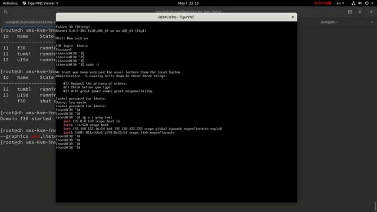Open the May 7 23:15 clock calendar
The height and width of the screenshot is (212, 377).
188,3
